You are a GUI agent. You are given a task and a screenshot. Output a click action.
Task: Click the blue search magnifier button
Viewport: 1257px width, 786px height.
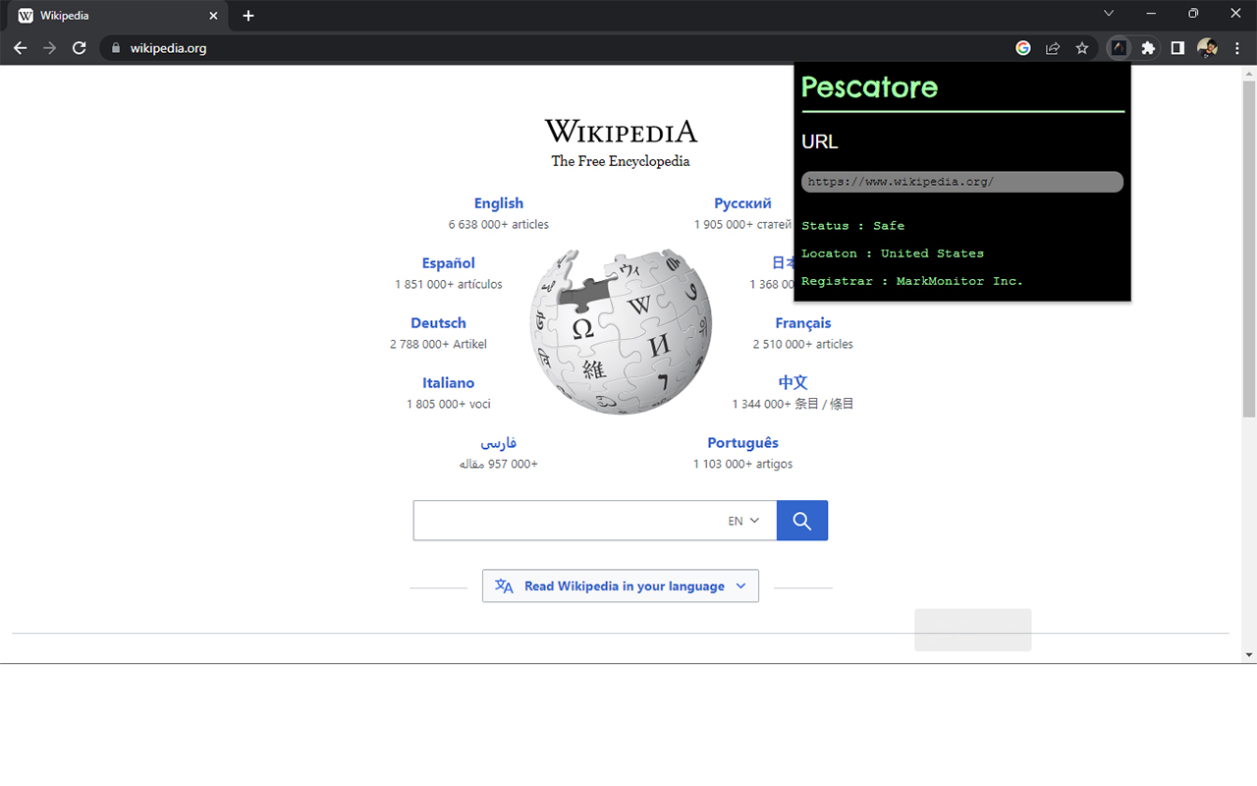tap(802, 521)
